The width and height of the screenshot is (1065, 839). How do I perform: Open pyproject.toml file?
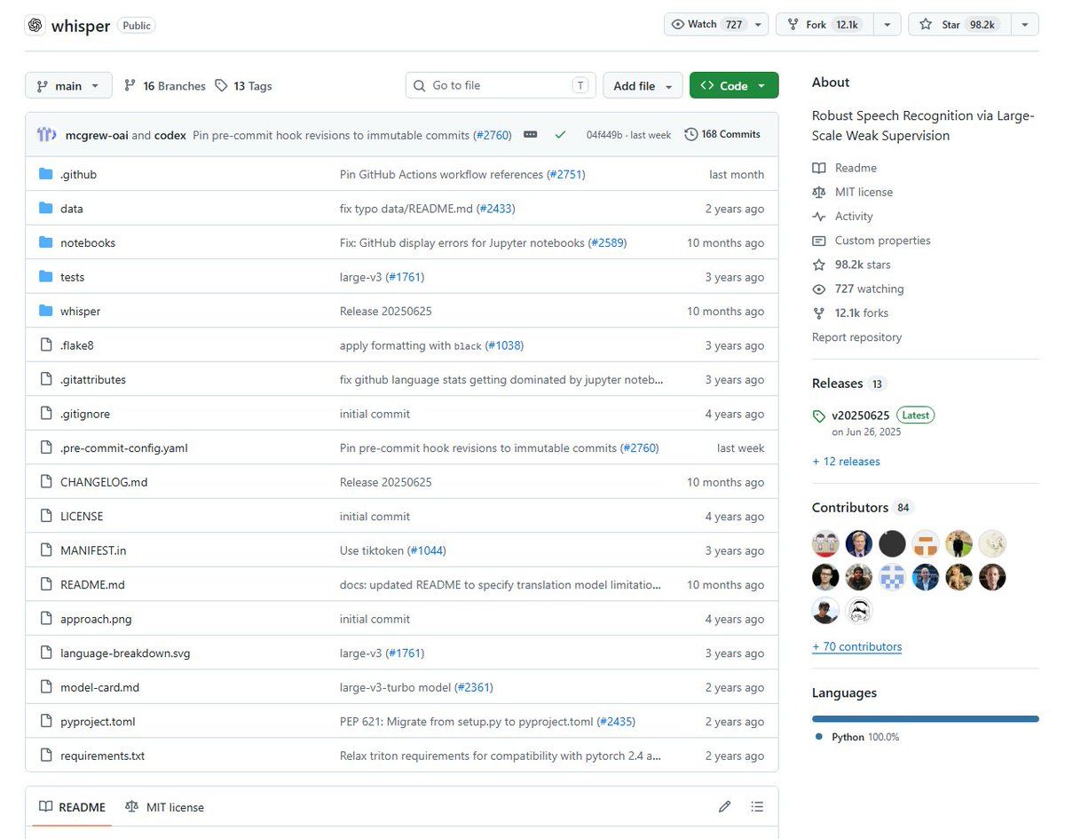pyautogui.click(x=98, y=722)
